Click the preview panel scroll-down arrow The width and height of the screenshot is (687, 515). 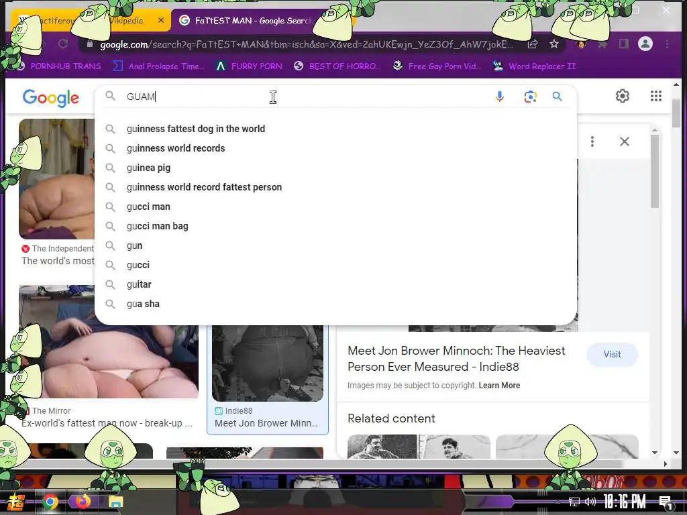point(655,453)
